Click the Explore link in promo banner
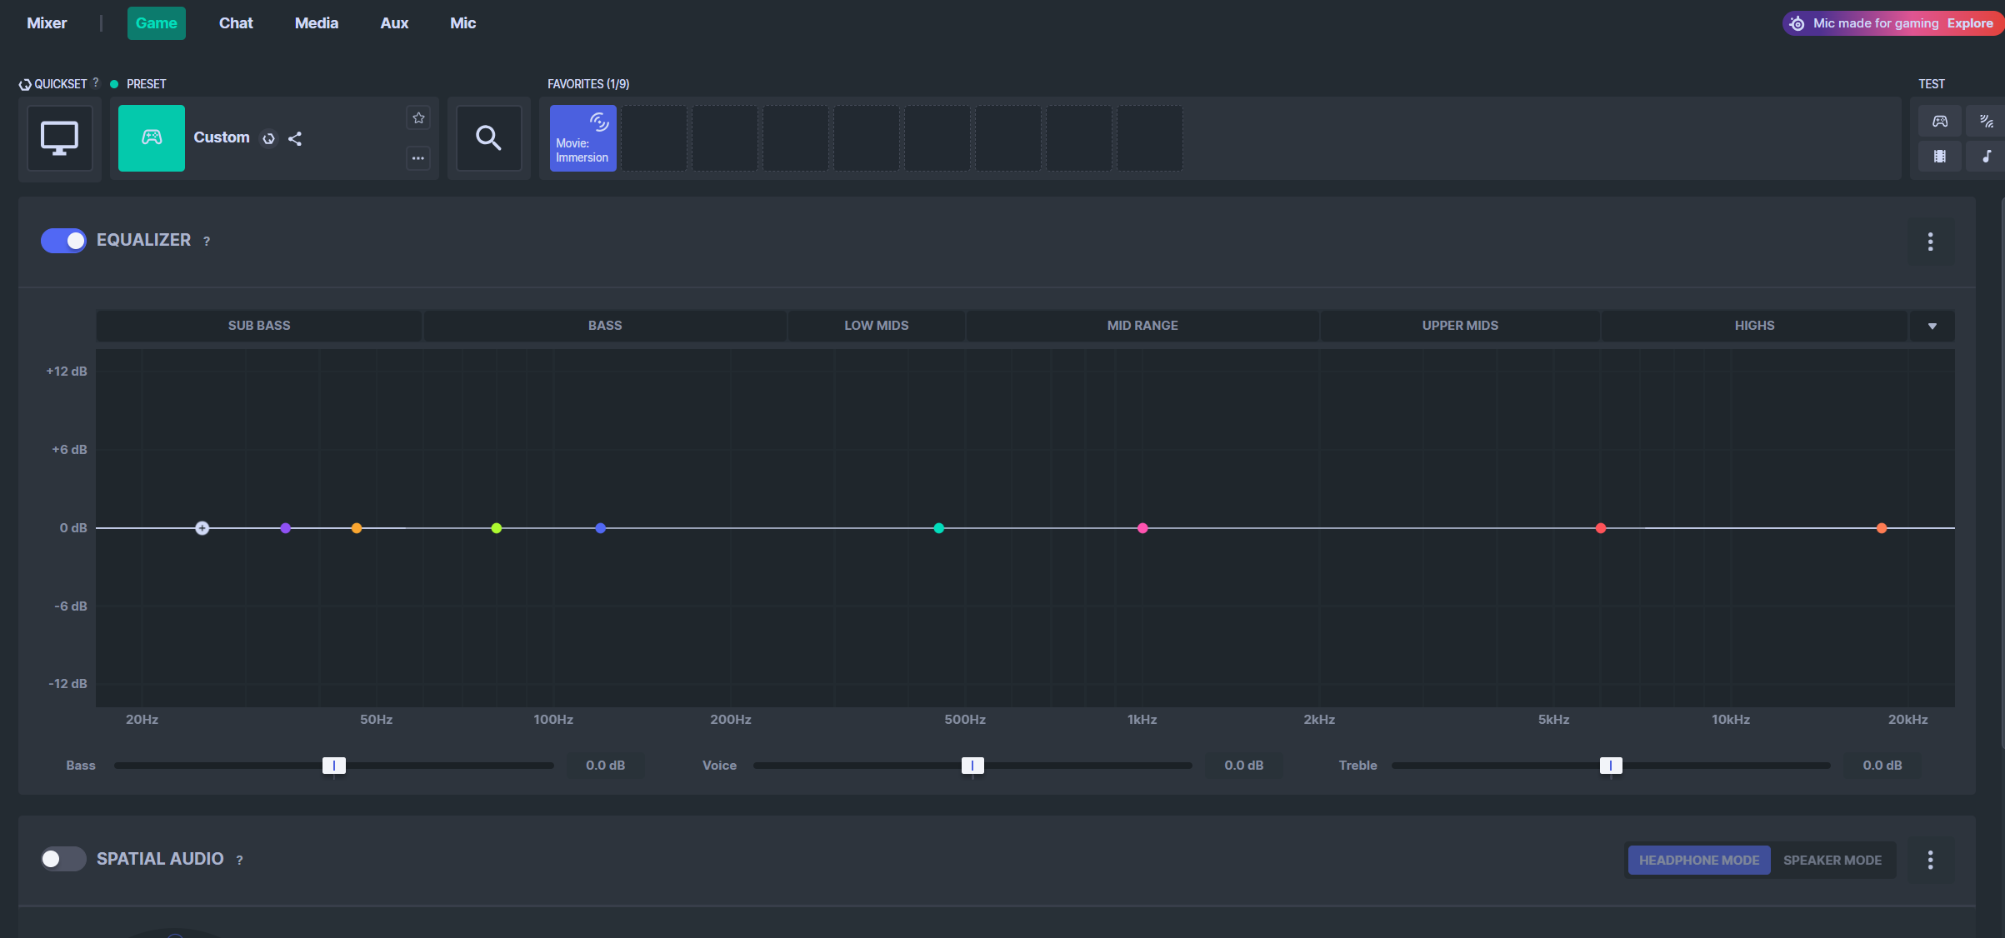The width and height of the screenshot is (2005, 938). click(x=1970, y=23)
